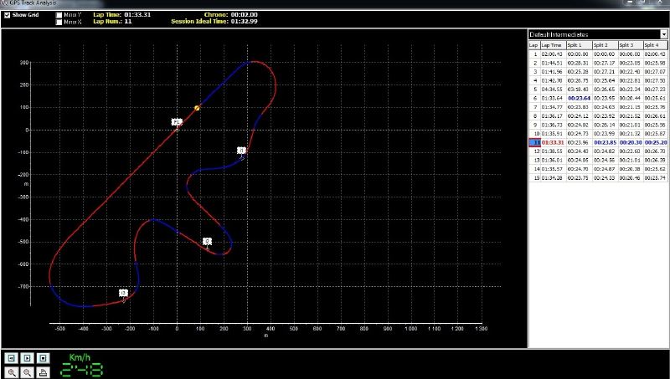Click red lap time 01:33.31 in table
670x379 pixels.
click(553, 142)
